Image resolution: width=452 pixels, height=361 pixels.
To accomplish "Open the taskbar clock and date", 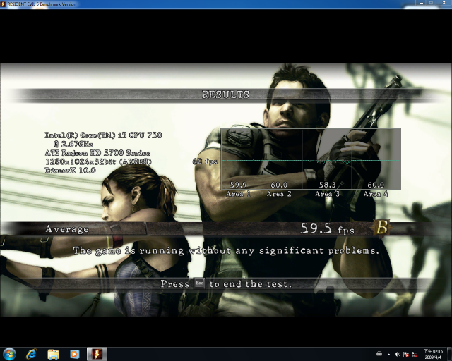I will 433,354.
